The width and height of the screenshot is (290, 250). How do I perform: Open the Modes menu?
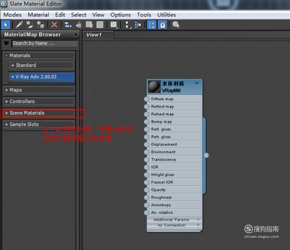tap(13, 15)
